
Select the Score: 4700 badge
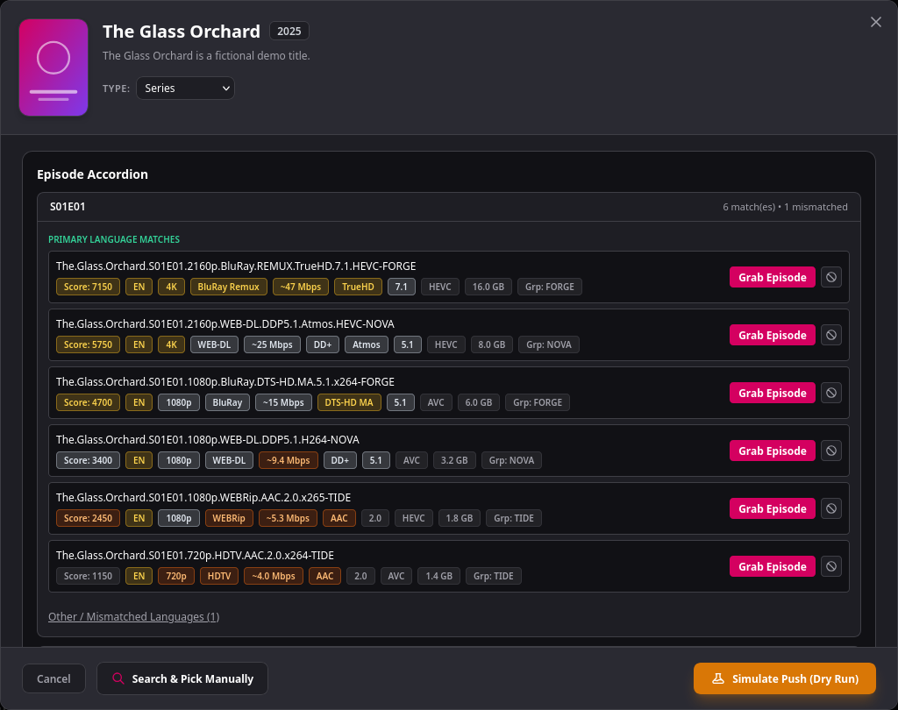(x=89, y=402)
